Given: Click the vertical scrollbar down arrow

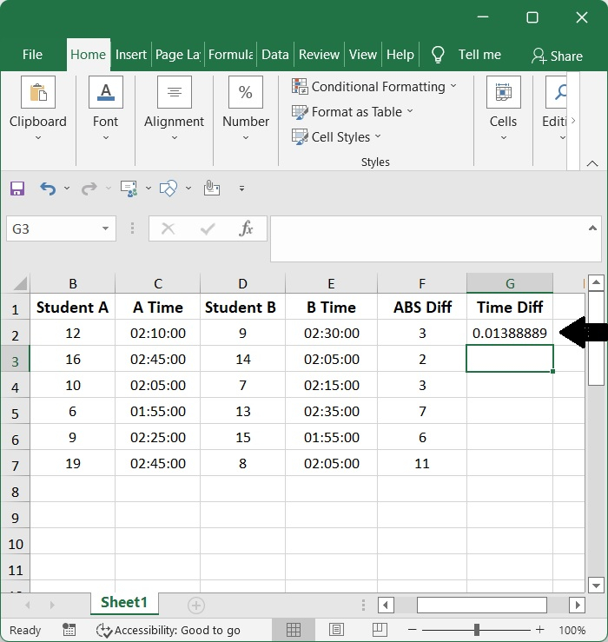Looking at the screenshot, I should [596, 586].
